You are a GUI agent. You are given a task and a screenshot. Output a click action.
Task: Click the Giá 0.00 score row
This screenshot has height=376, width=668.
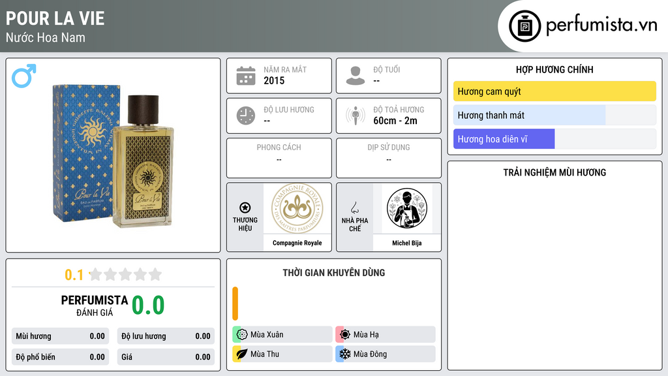click(166, 357)
